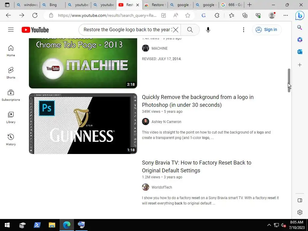The image size is (308, 231).
Task: Open sidebar search magnifier icon
Action: coord(300,27)
